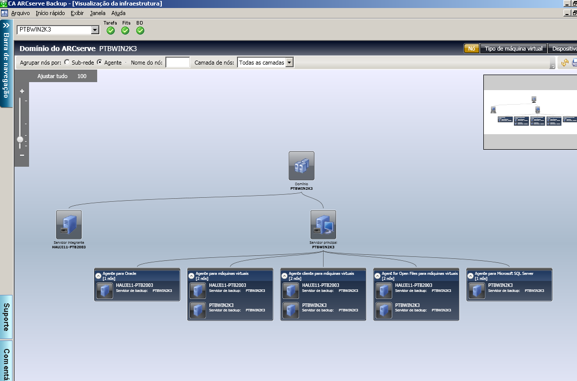Click HAUJI11-PTB2003 icon in Agente para Oracle
The image size is (577, 381).
(105, 290)
